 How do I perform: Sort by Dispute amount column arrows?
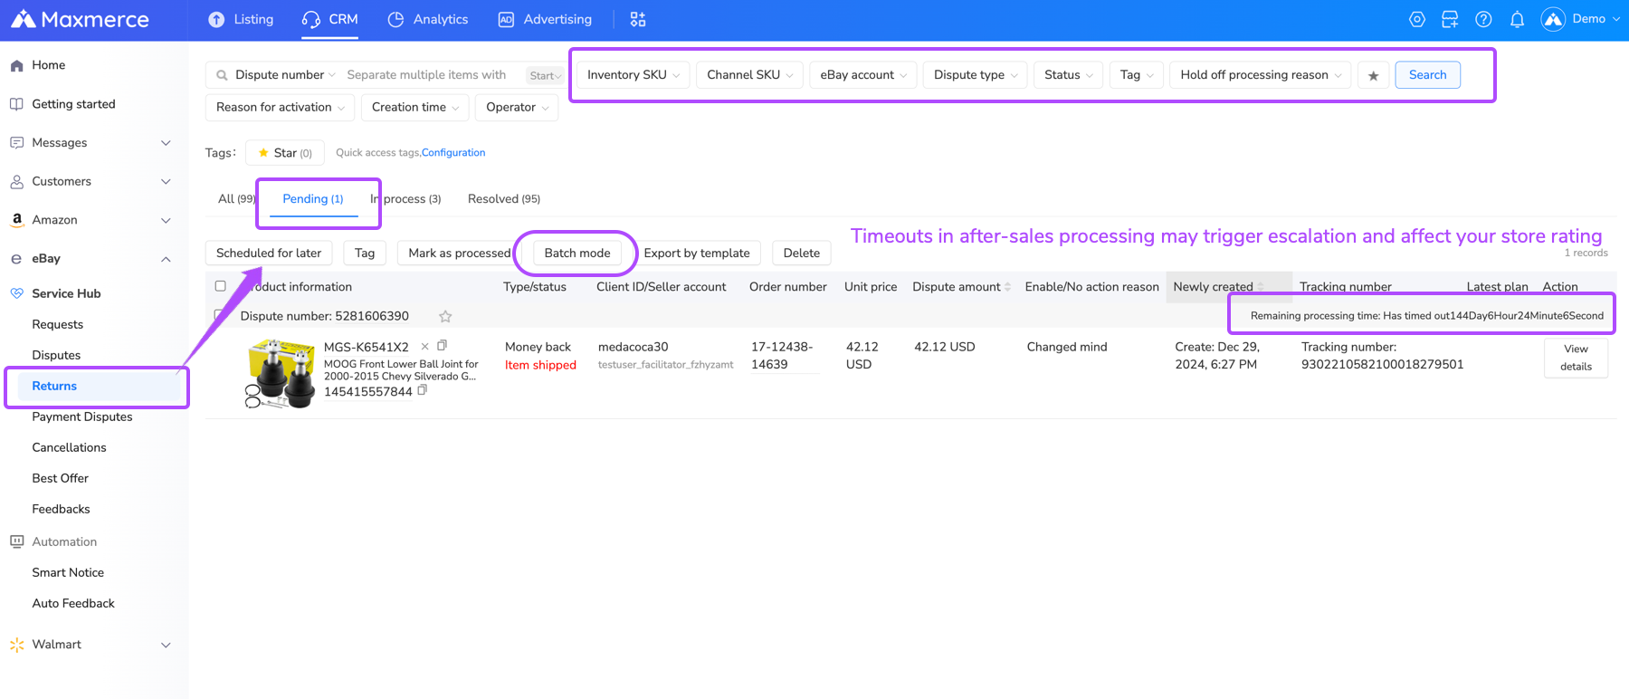[1008, 287]
